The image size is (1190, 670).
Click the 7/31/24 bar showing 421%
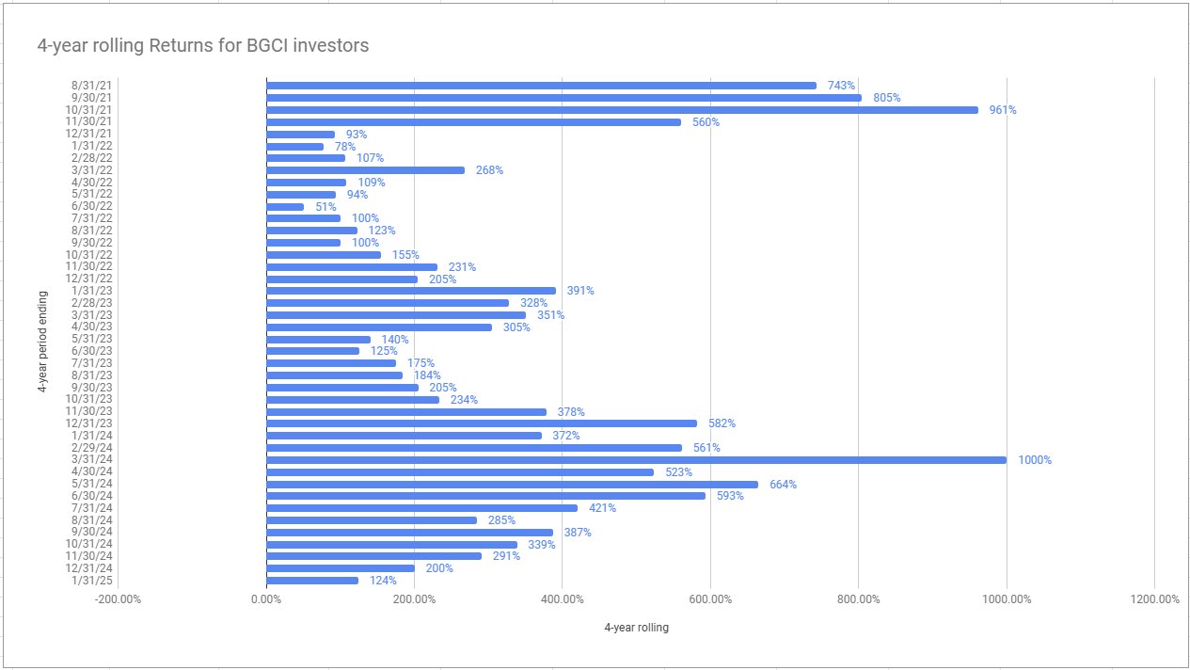[x=421, y=508]
